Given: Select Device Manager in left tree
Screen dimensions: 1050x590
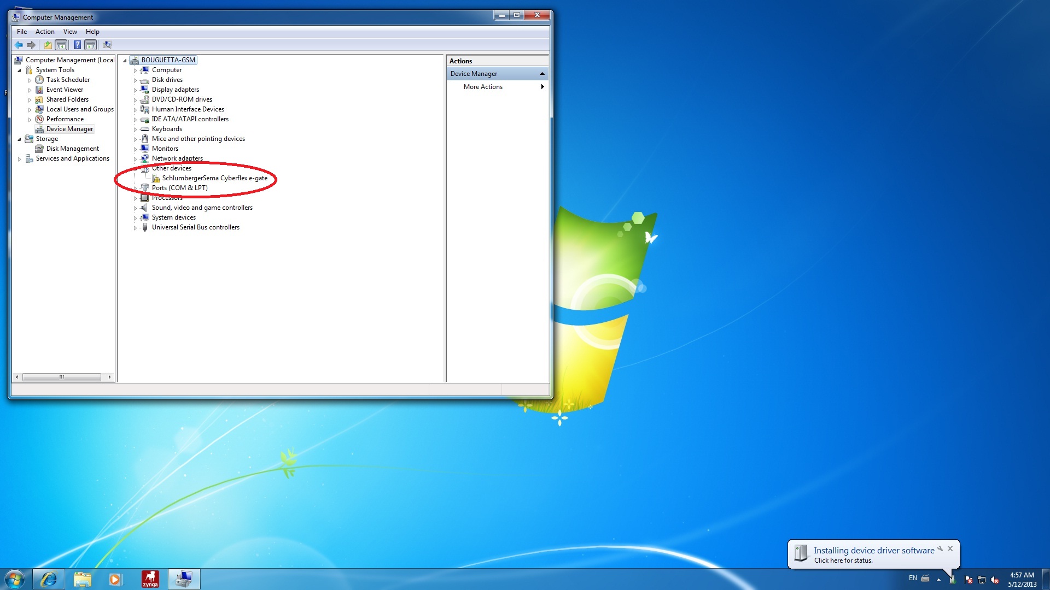Looking at the screenshot, I should click(x=69, y=129).
